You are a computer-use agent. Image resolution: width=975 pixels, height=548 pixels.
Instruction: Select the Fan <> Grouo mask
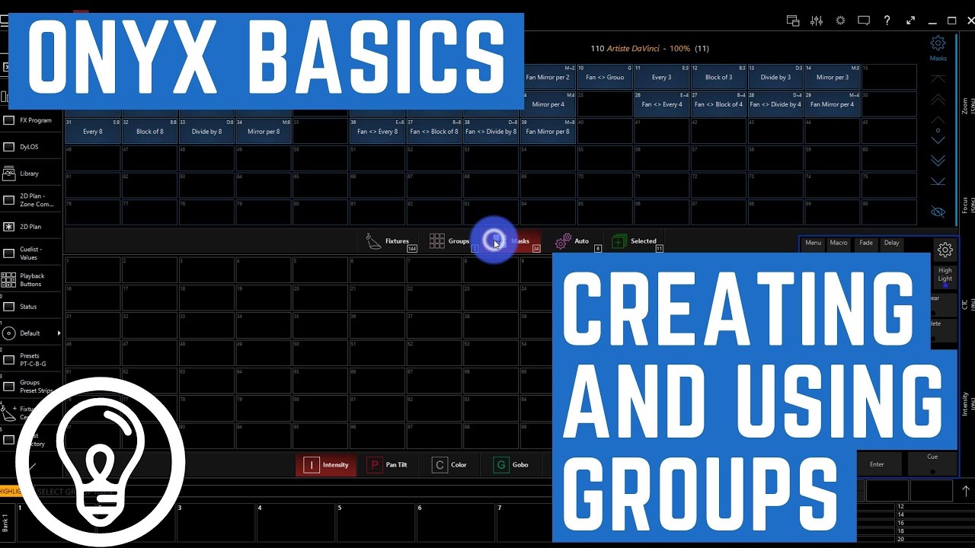point(605,77)
